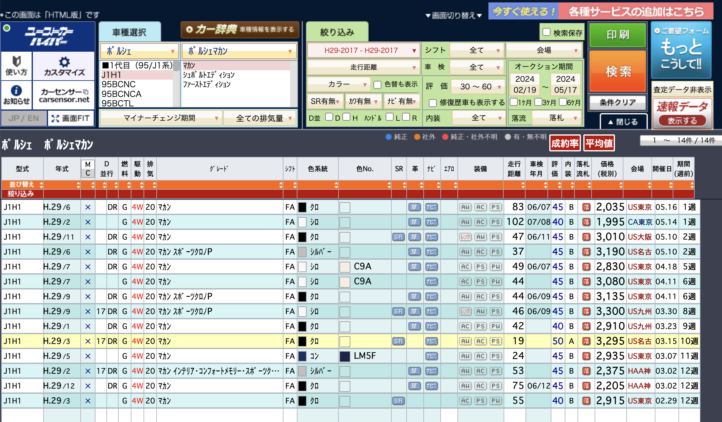Click the SR sunroof icon in 3,010 row
Image resolution: width=722 pixels, height=422 pixels.
398,237
